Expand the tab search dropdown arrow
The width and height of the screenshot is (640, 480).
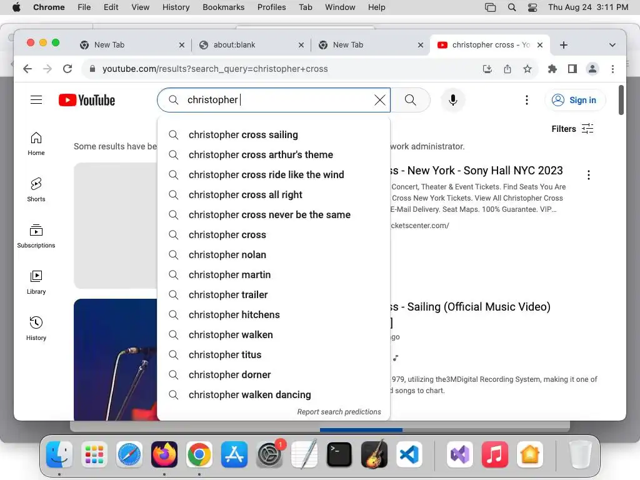[612, 45]
